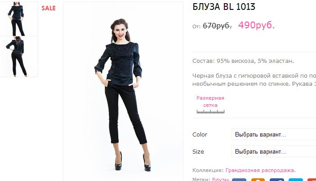Click the crossed-out 670руб. old price

pos(217,26)
